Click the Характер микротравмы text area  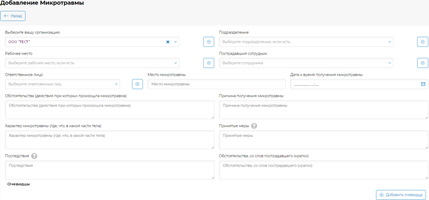(110, 139)
